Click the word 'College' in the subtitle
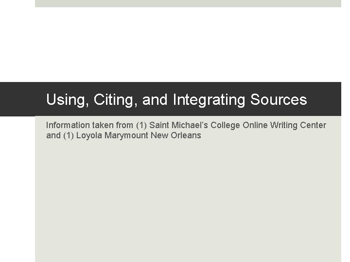The width and height of the screenshot is (350, 262). [225, 125]
